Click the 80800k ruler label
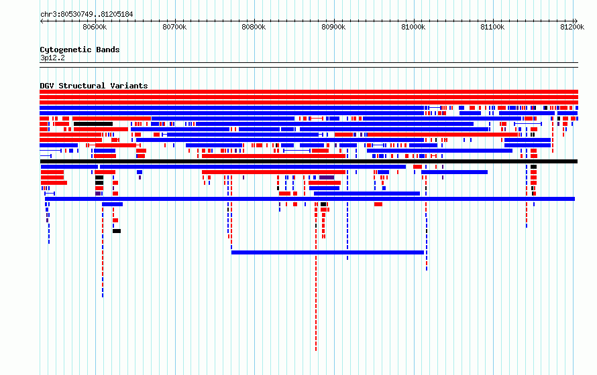Viewport: 597px width, 375px height. 254,27
